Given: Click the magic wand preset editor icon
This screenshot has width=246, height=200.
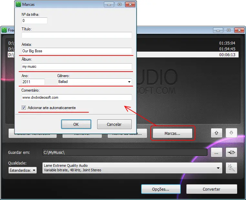Looking at the screenshot, I should coord(231,168).
